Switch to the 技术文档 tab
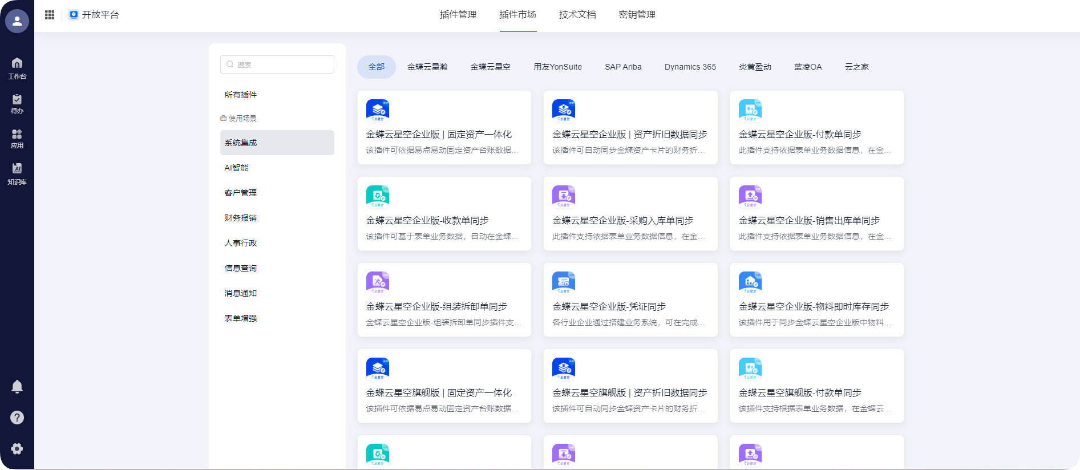1080x470 pixels. [x=577, y=15]
